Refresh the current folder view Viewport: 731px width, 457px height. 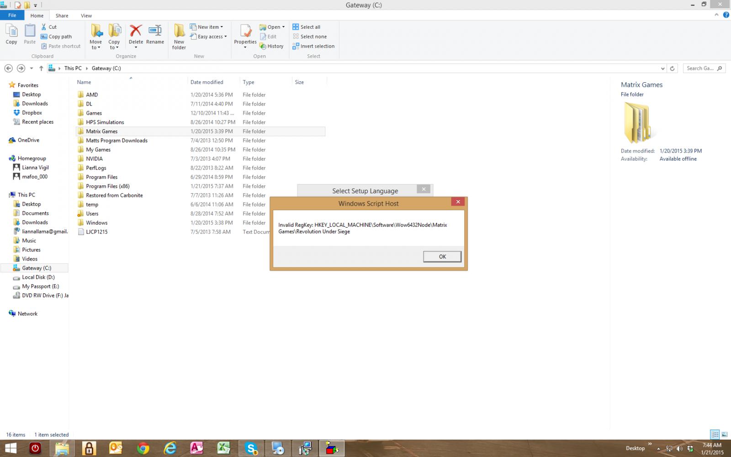click(672, 69)
